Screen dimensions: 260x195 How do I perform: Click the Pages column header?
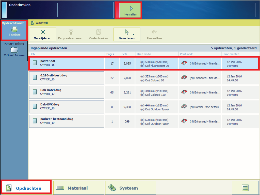(x=110, y=54)
